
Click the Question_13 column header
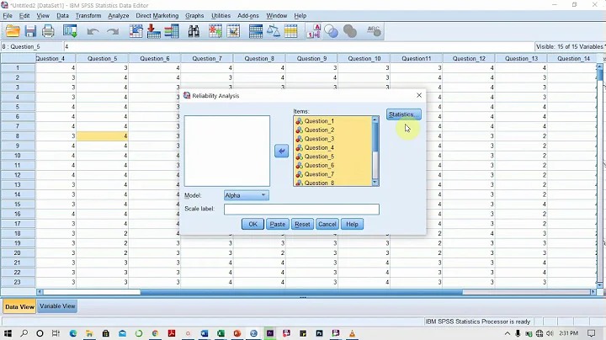click(521, 58)
